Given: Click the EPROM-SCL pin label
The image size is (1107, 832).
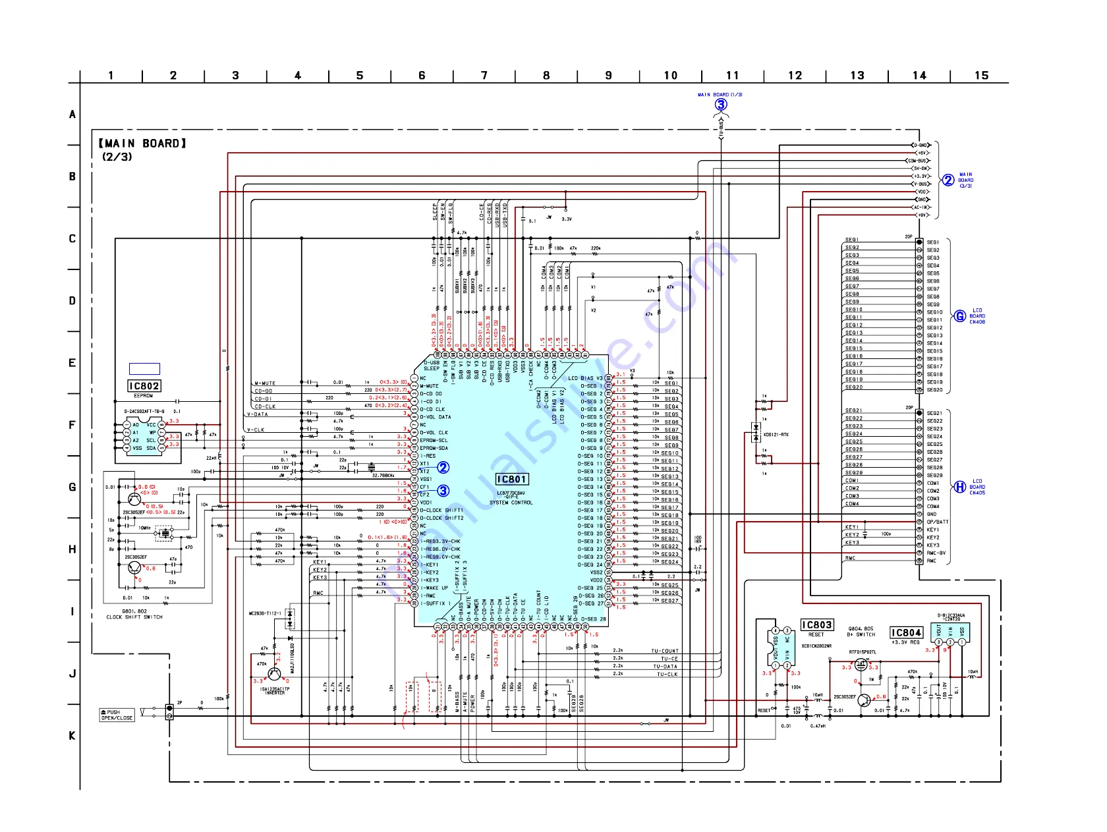Looking at the screenshot, I should coord(434,440).
